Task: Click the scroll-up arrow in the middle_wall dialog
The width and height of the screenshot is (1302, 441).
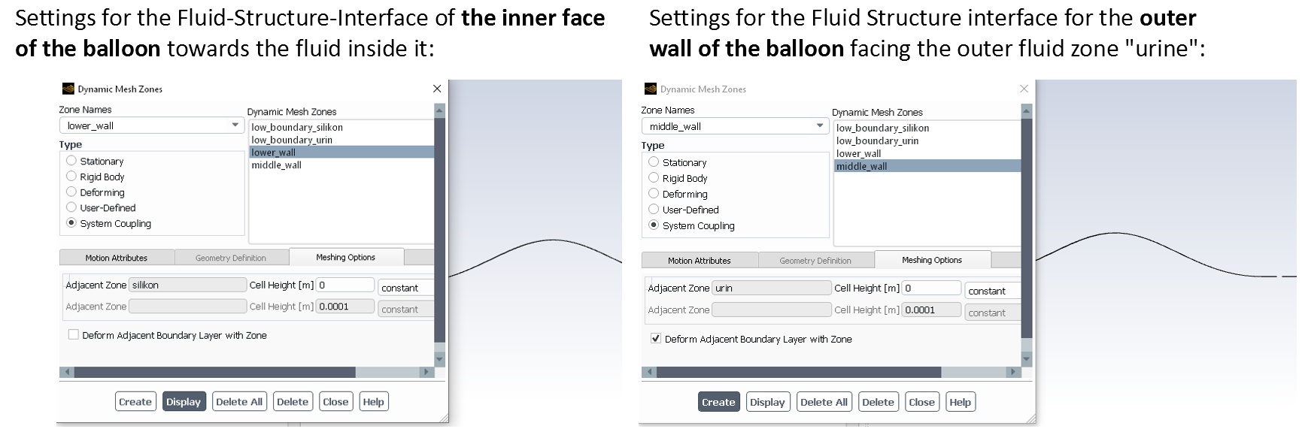Action: [x=1025, y=112]
